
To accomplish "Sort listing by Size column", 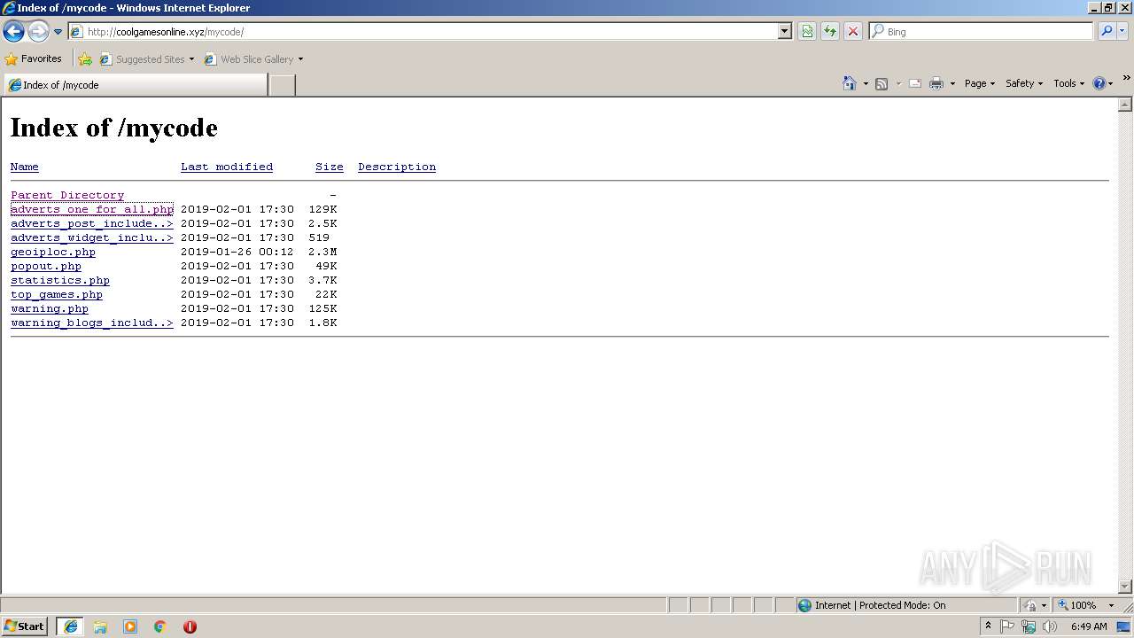I will point(330,167).
